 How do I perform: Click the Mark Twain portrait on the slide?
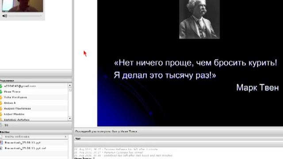pos(199,19)
